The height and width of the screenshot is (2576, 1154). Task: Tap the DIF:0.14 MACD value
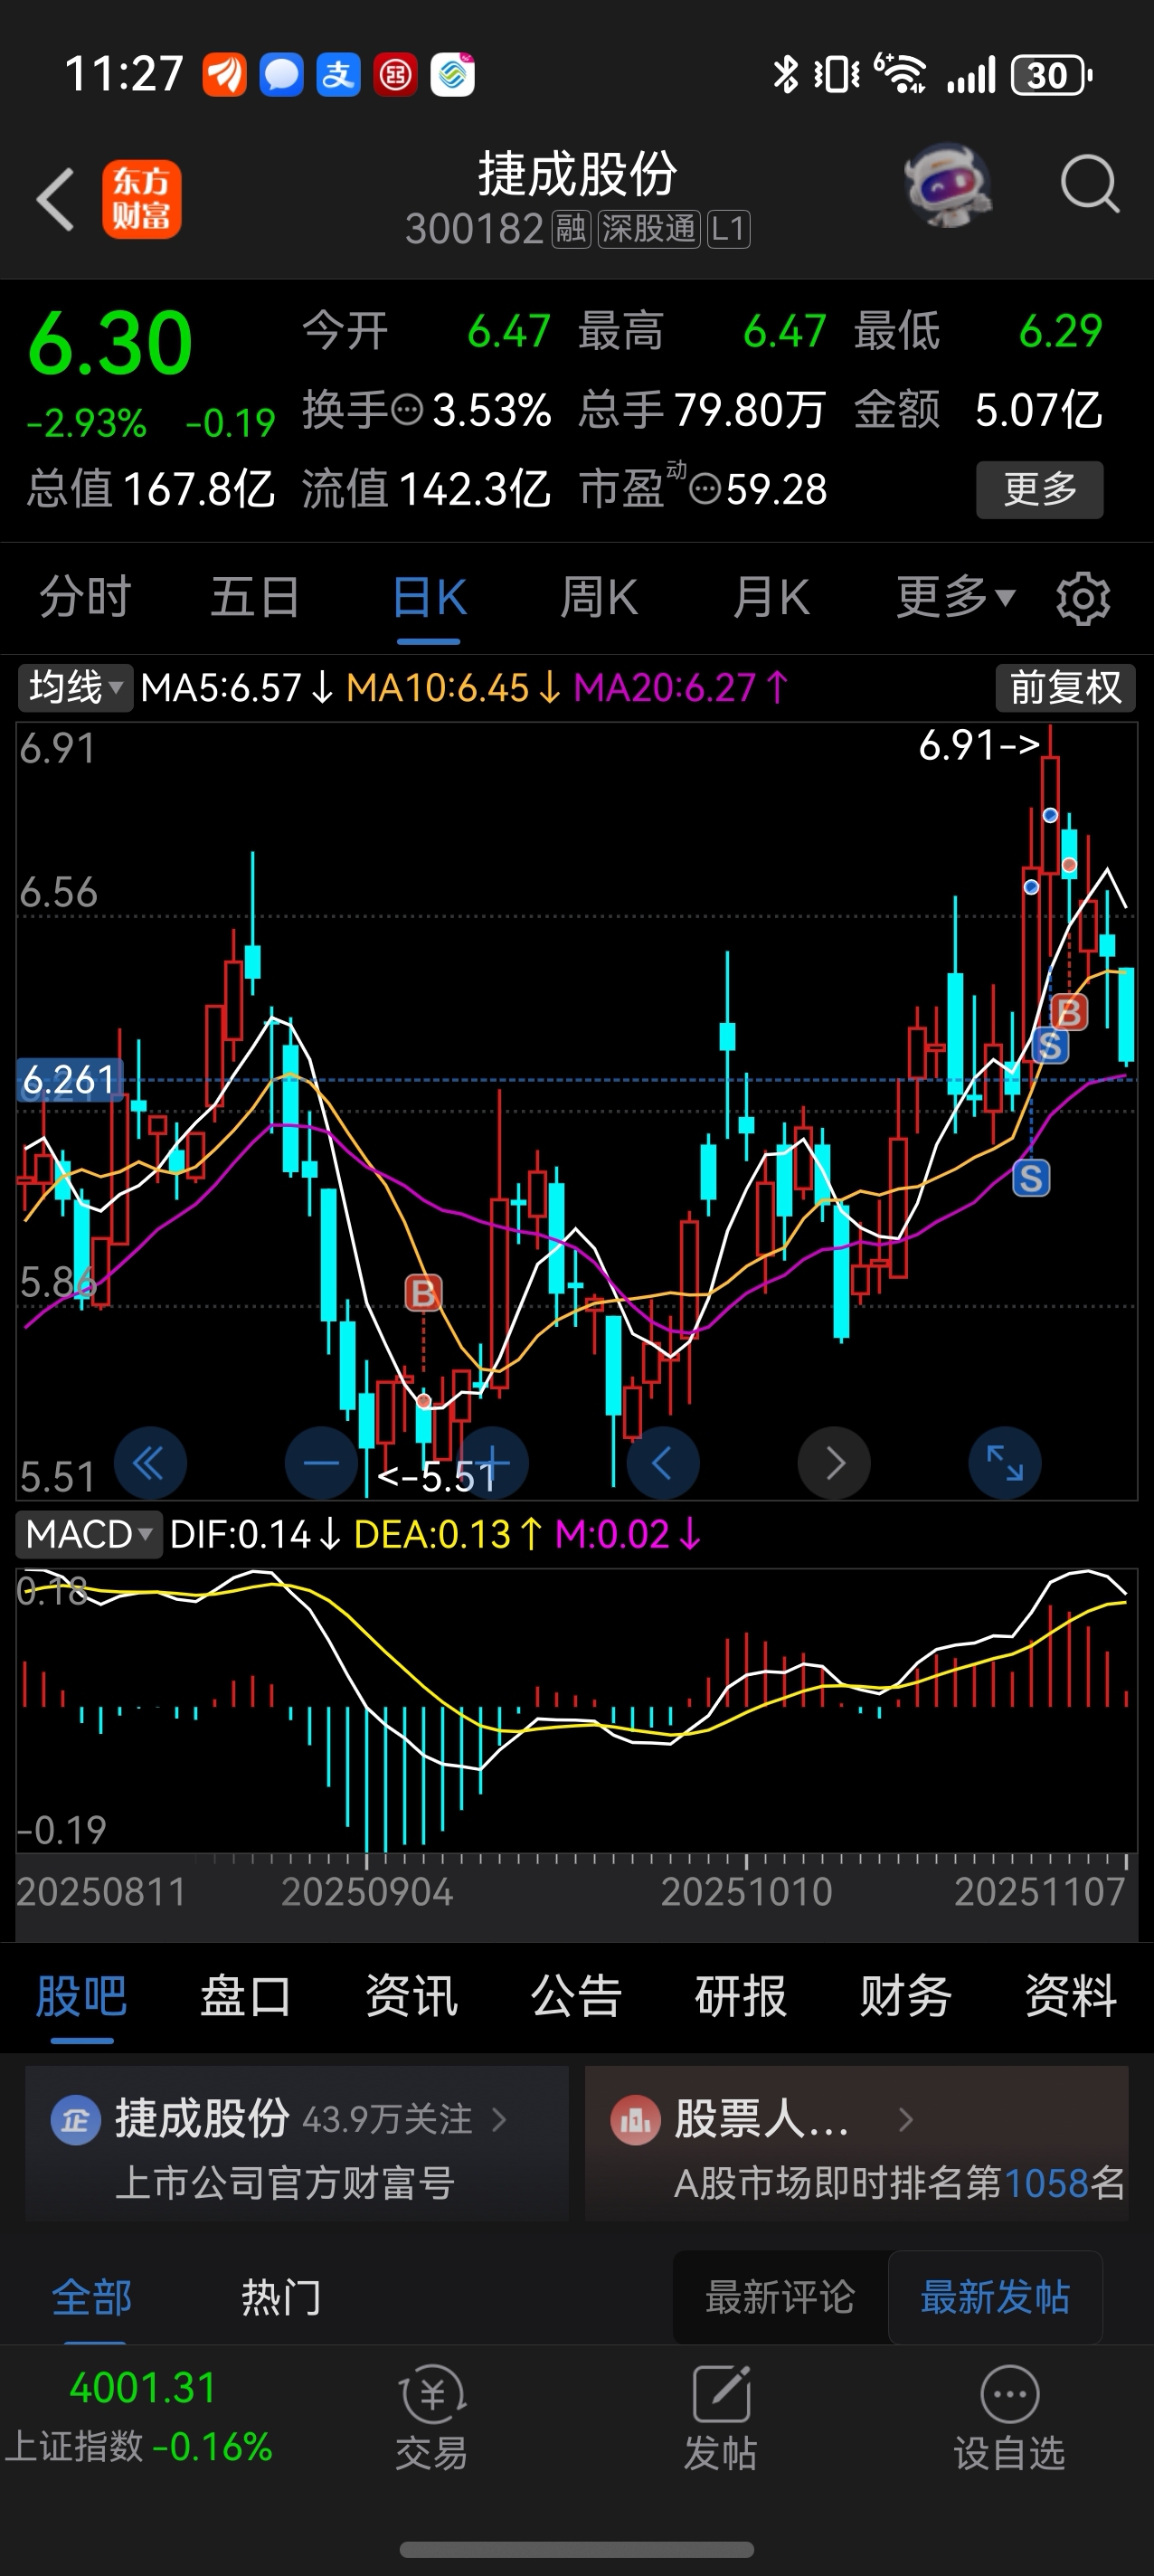tap(255, 1534)
